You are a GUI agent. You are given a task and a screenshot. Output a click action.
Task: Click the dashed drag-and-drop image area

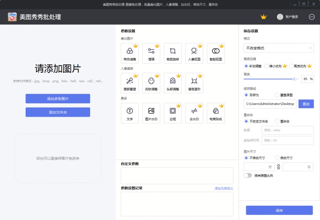[58, 158]
